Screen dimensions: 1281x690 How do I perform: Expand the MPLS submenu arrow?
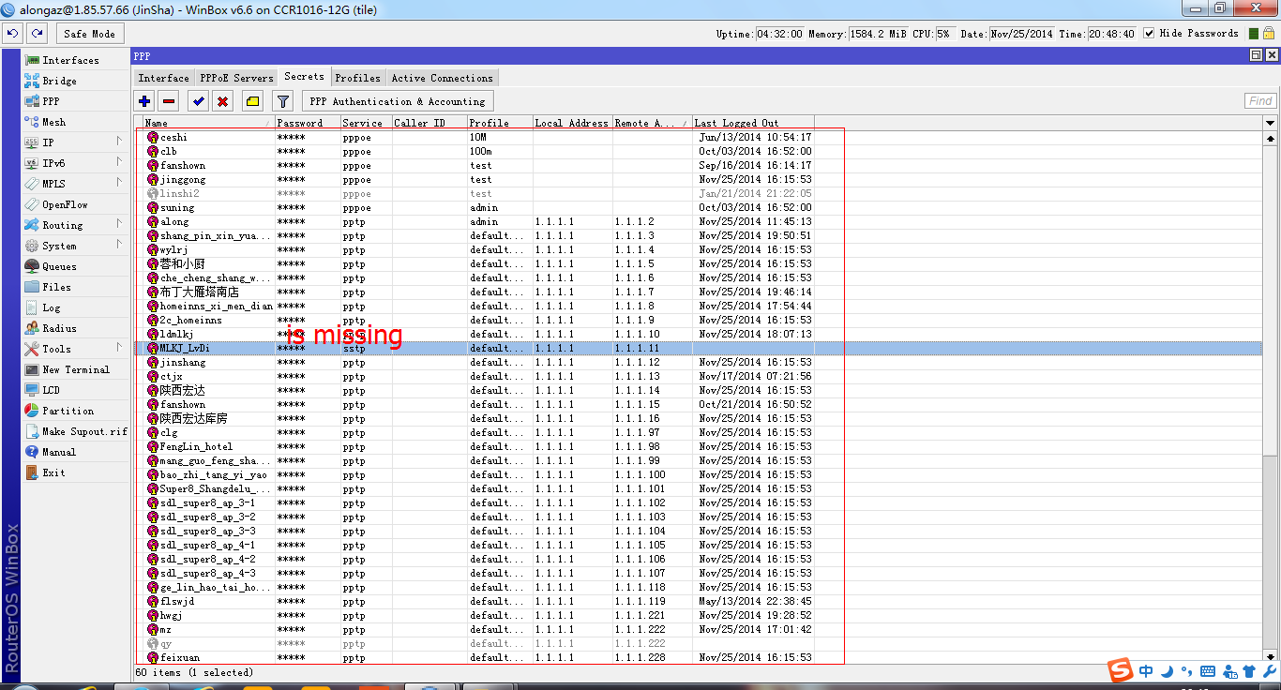point(120,183)
